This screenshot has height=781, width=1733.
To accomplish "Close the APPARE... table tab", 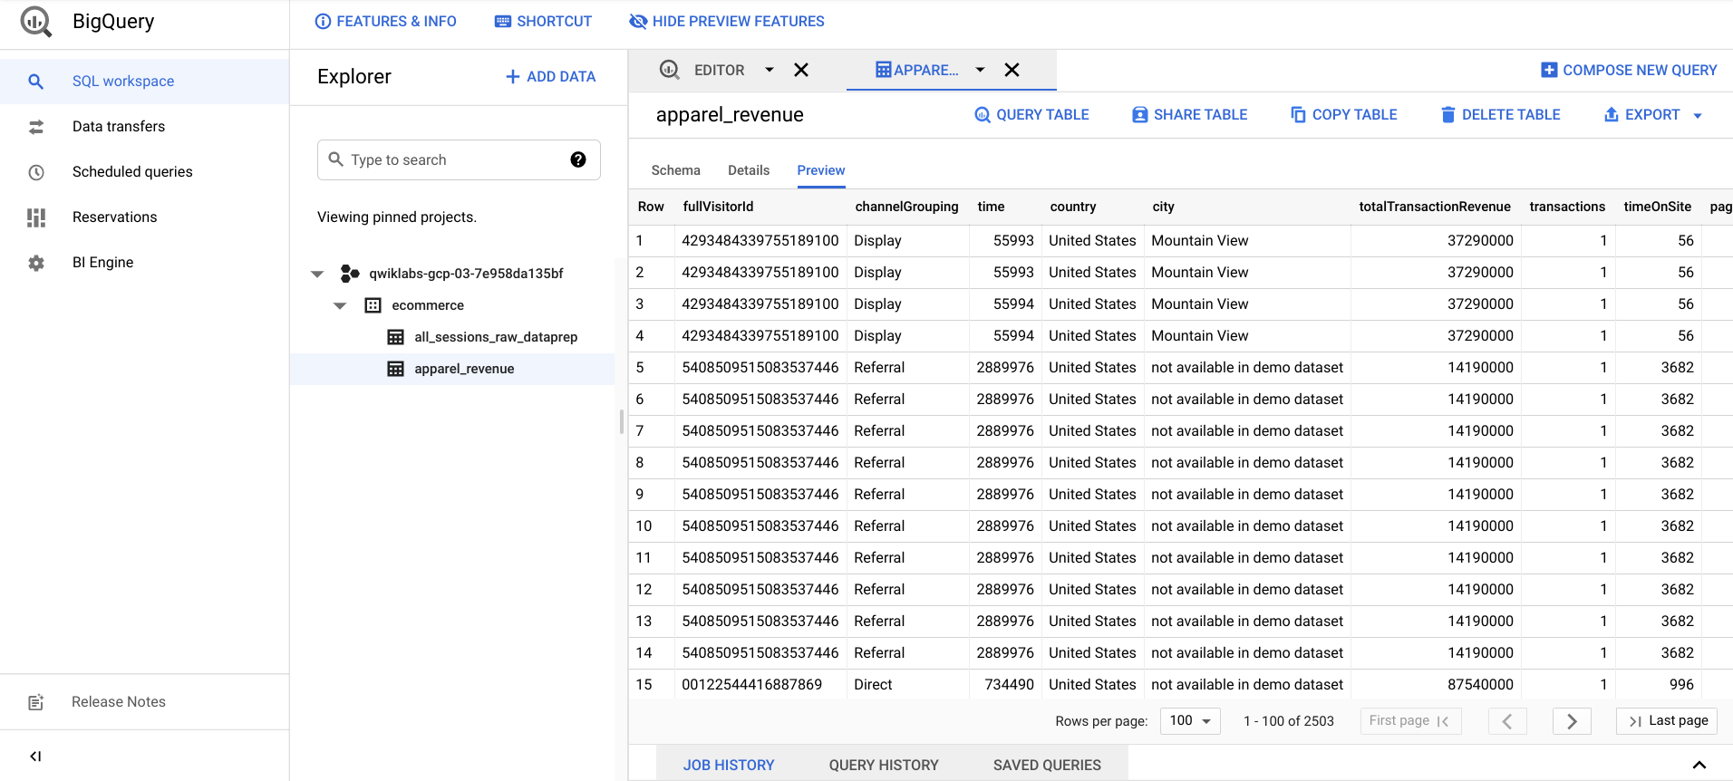I will 1012,70.
